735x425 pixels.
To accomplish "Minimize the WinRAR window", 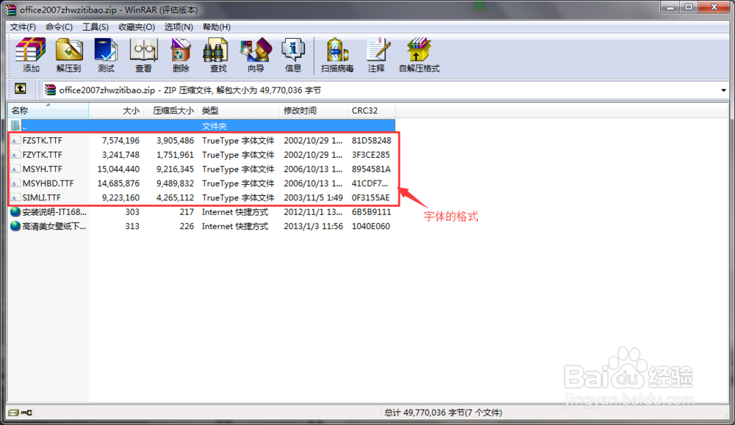I will (x=670, y=7).
